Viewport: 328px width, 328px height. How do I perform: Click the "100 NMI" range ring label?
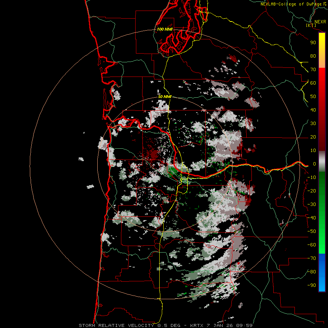click(x=165, y=29)
